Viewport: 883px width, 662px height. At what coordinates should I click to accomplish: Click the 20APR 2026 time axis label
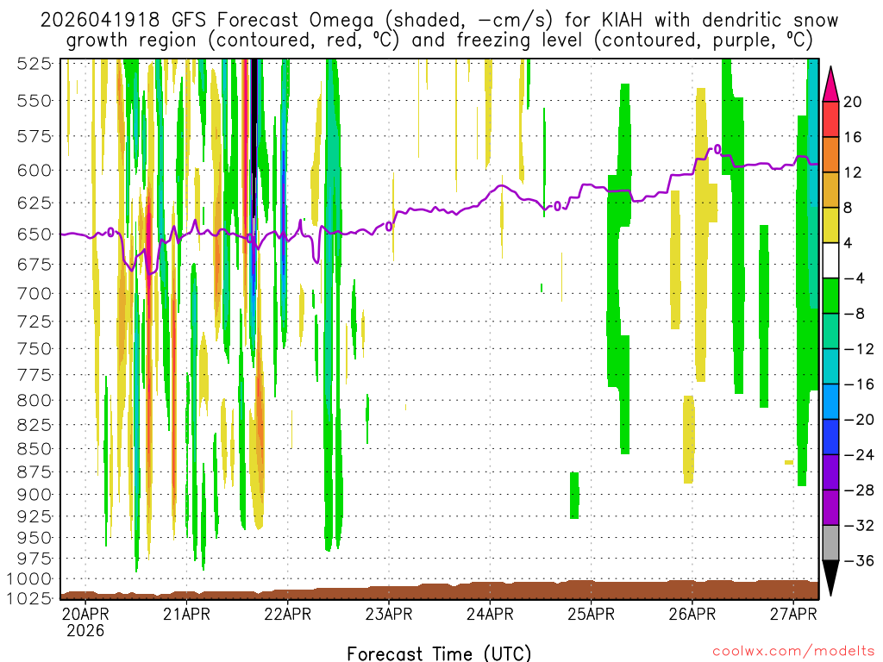85,622
